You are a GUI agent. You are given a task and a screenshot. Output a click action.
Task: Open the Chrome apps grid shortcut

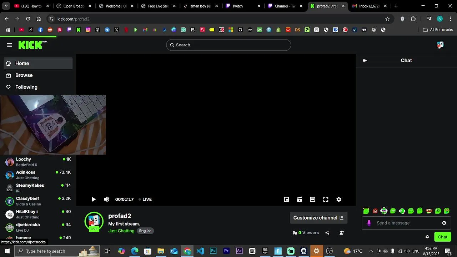click(7, 30)
